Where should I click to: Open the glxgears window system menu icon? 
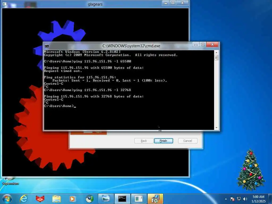pyautogui.click(x=5, y=4)
